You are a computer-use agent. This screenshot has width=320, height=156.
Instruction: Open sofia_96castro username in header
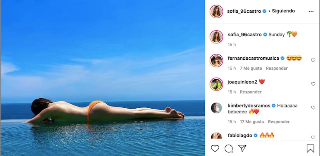(x=244, y=12)
